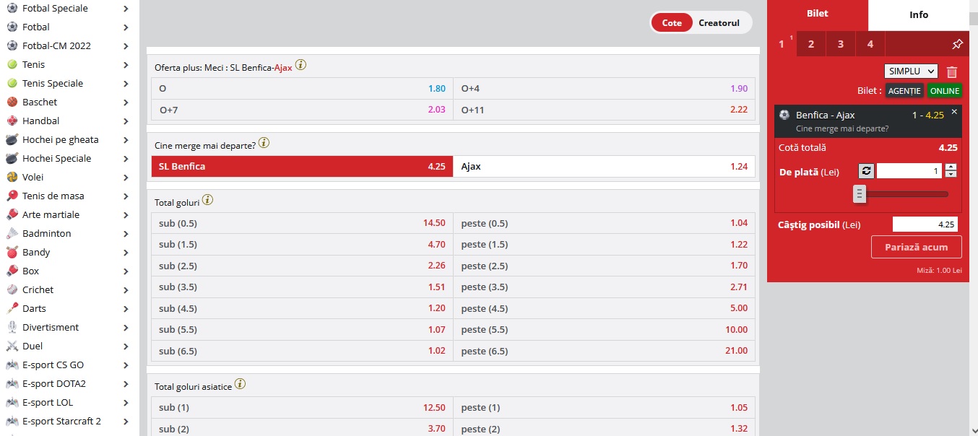Pick peste (6.5) odds 21.00
This screenshot has height=436, width=978.
[605, 351]
